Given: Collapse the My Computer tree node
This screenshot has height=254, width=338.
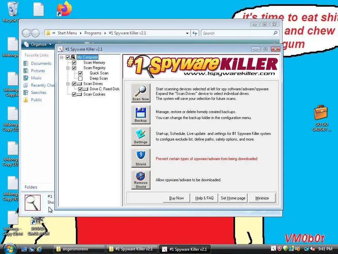Looking at the screenshot, I should pos(62,57).
